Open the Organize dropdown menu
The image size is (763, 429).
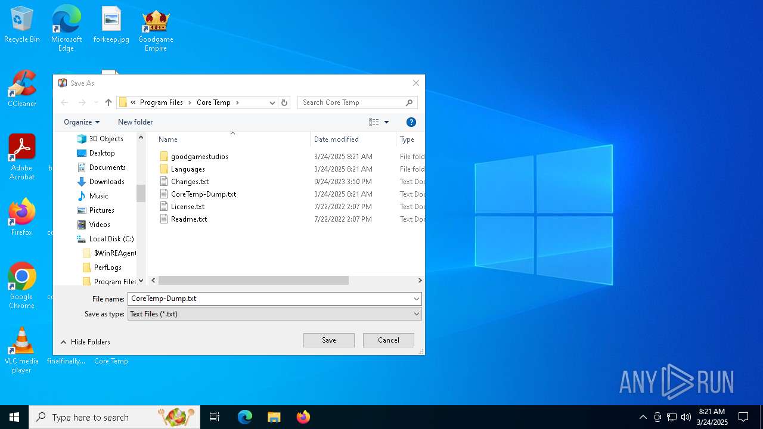[82, 122]
